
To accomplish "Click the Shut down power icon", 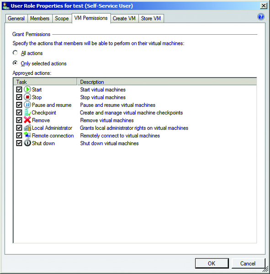I will pyautogui.click(x=27, y=143).
